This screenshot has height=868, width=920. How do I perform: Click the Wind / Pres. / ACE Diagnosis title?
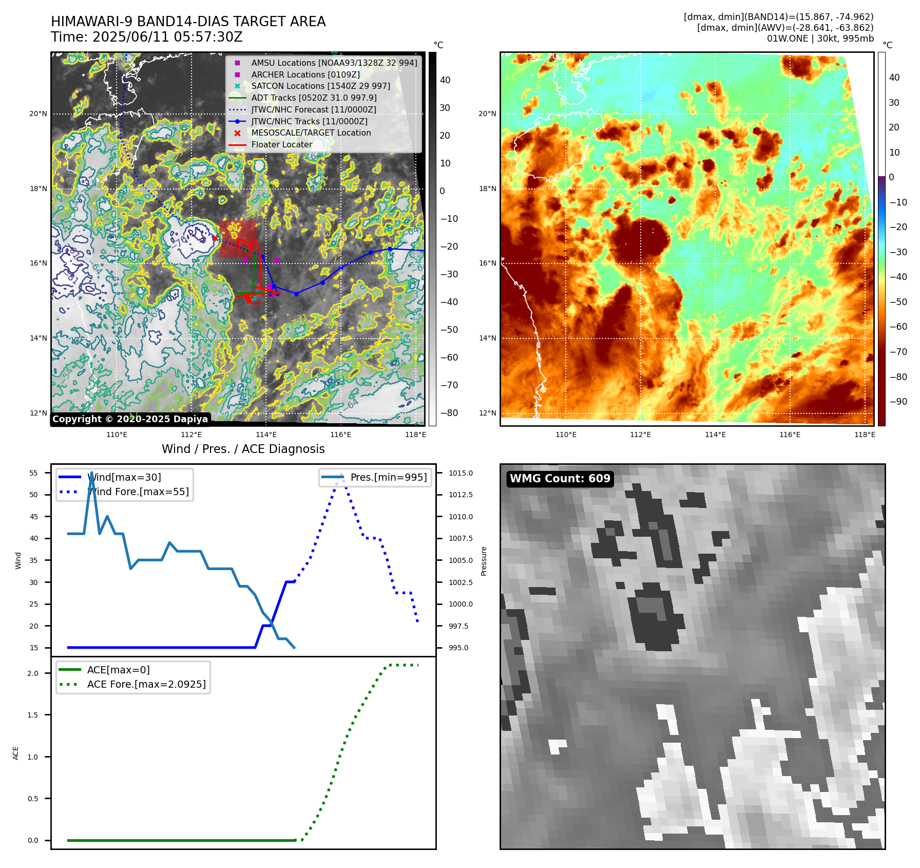point(243,449)
